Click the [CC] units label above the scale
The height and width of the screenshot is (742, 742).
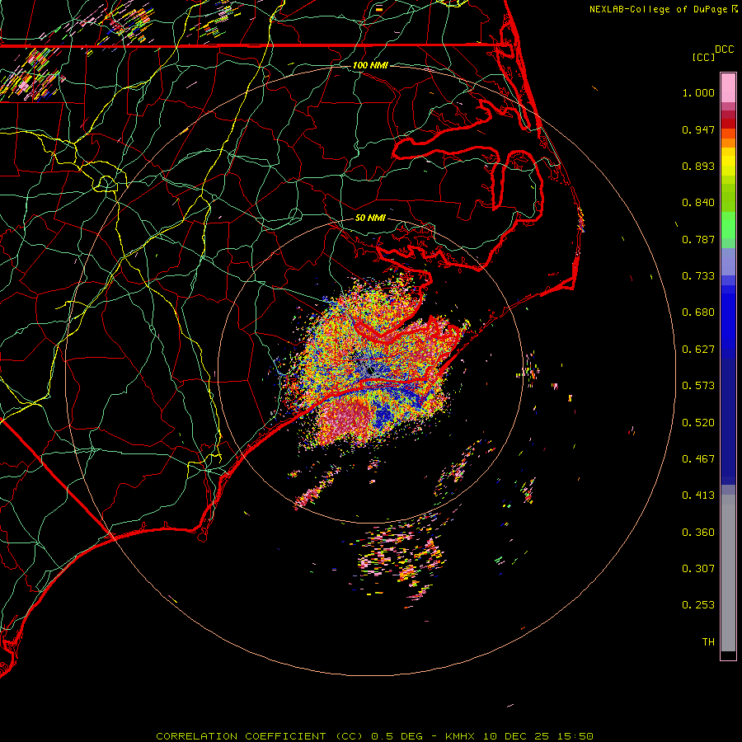click(703, 57)
